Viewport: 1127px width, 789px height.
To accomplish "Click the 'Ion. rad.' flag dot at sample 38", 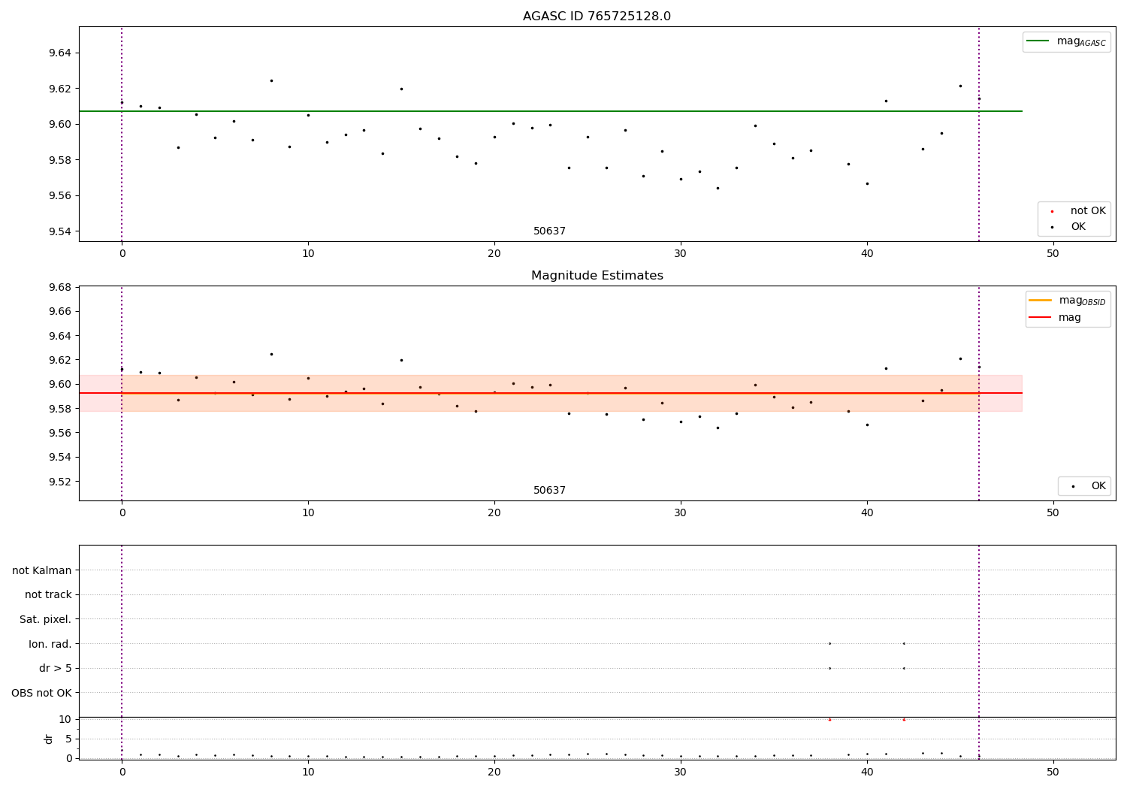I will tap(829, 643).
